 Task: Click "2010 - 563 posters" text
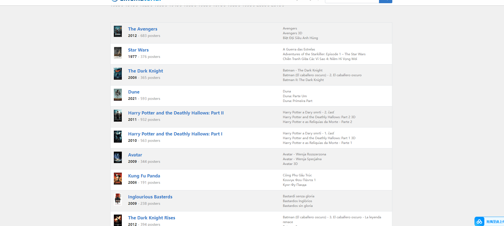pyautogui.click(x=144, y=140)
